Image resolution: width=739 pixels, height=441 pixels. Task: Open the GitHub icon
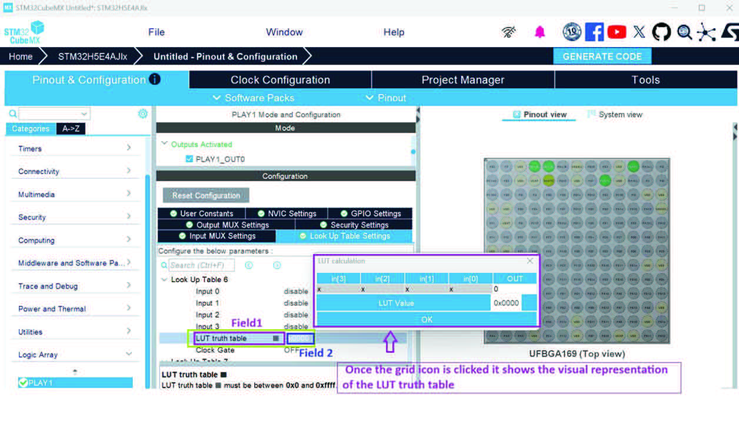click(661, 32)
